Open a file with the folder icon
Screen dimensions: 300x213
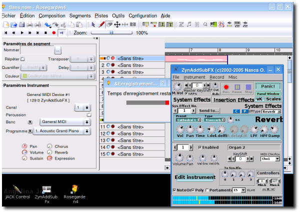pos(14,24)
